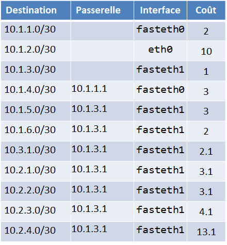227x245 pixels.
Task: Click the cost value 4.1 cell
Action: (206, 211)
